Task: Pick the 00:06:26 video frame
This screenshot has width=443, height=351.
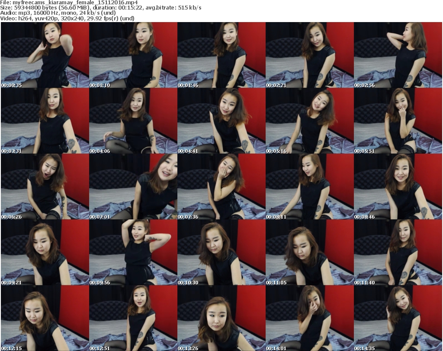Action: [x=45, y=187]
